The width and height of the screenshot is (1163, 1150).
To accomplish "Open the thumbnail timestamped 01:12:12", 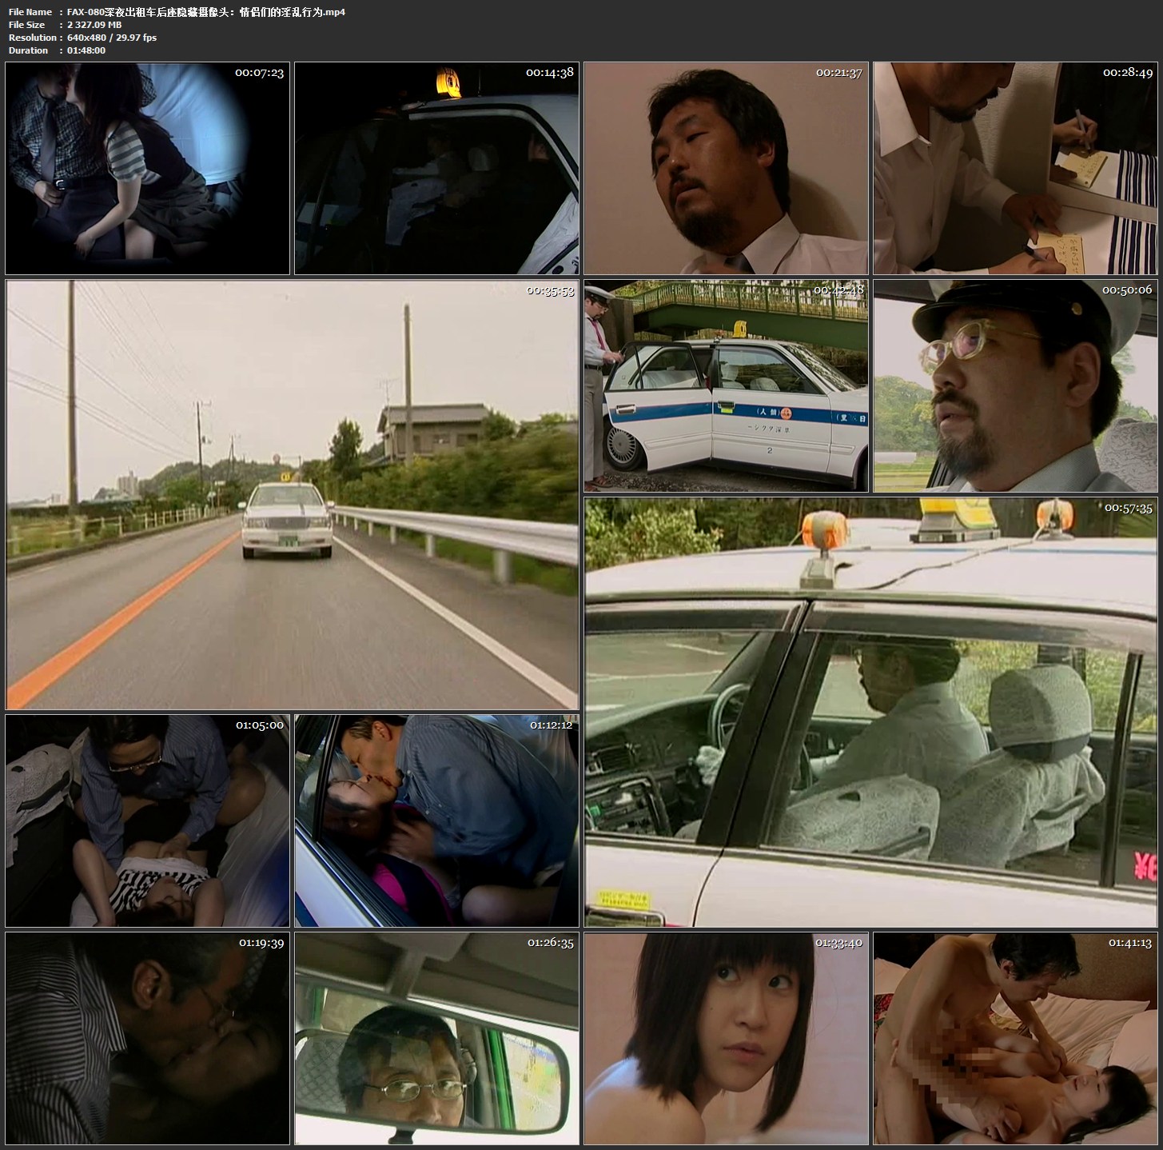I will 436,821.
